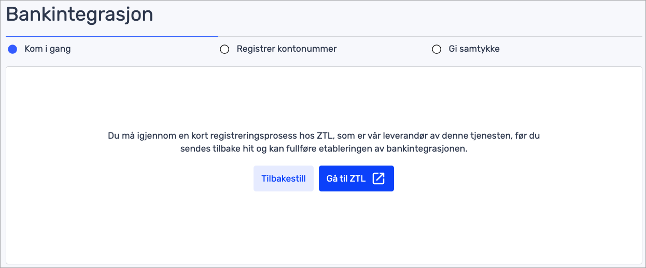Click the text line starting "Du må igjennom"

pyautogui.click(x=324, y=136)
